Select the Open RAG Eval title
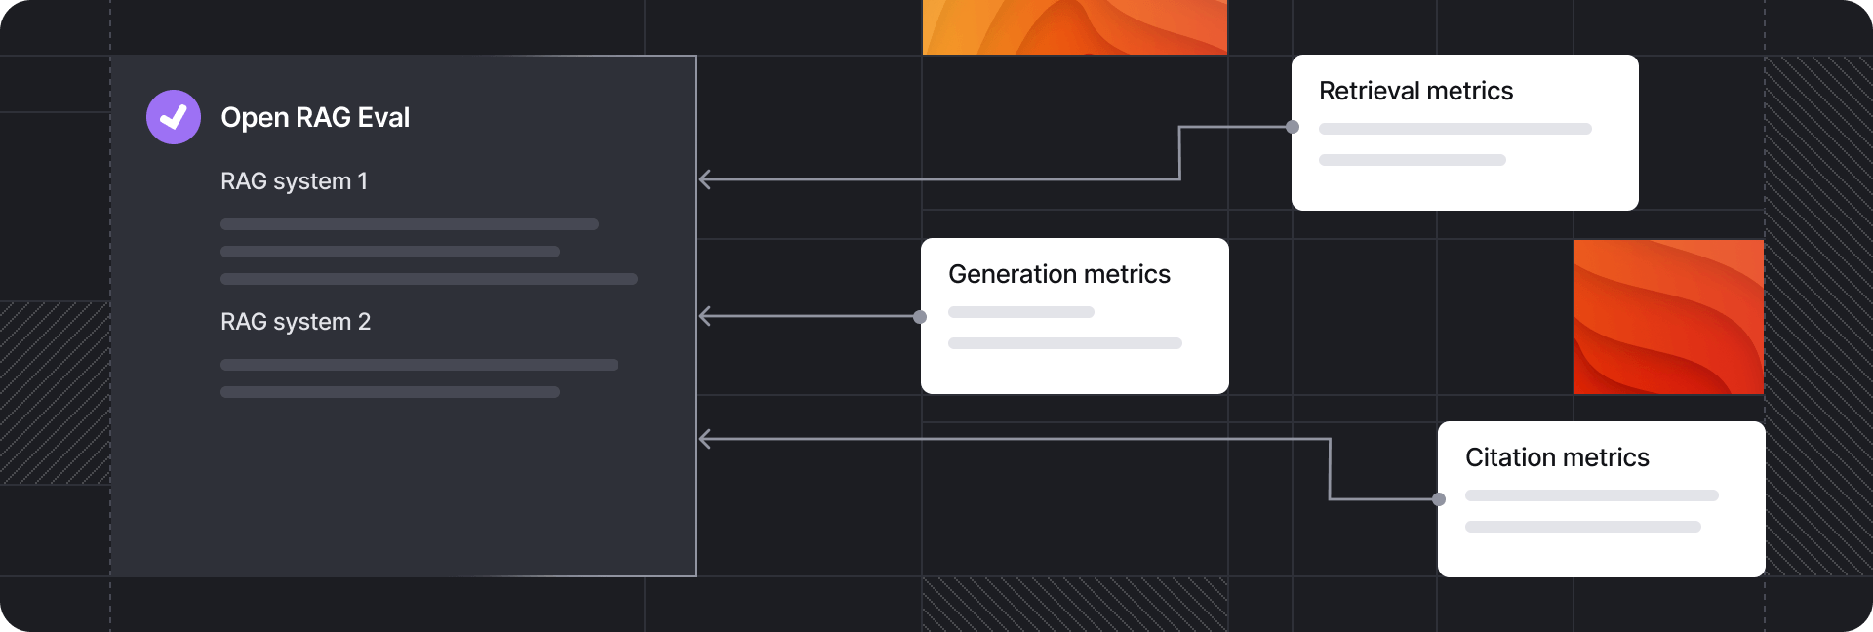1873x632 pixels. (x=315, y=117)
